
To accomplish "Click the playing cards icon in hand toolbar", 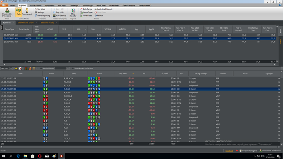I will (x=20, y=69).
